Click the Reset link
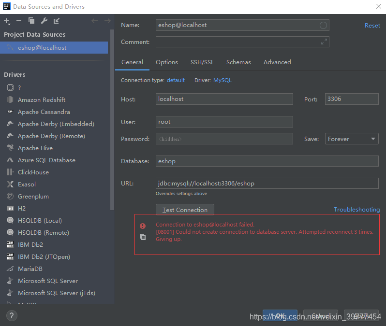 [x=372, y=26]
